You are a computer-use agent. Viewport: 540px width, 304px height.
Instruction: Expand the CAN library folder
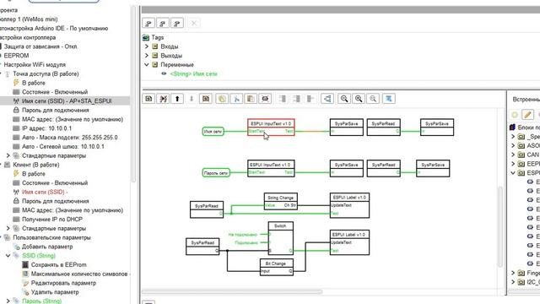513,155
